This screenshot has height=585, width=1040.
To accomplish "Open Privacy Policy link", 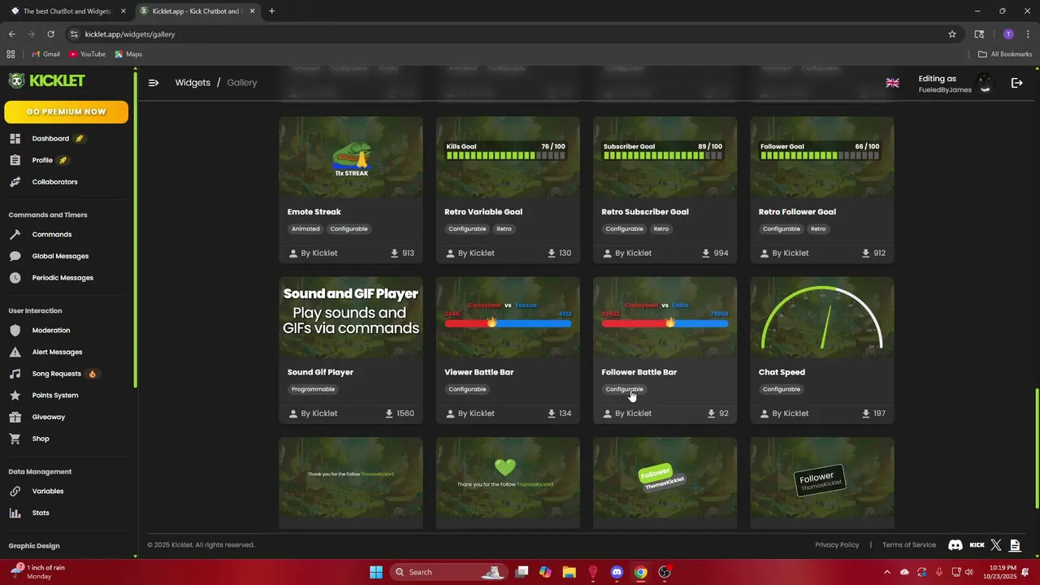I will 837,545.
